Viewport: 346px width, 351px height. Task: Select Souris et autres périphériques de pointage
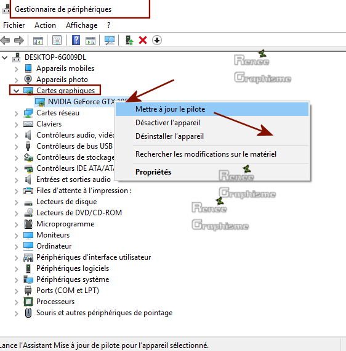(104, 313)
